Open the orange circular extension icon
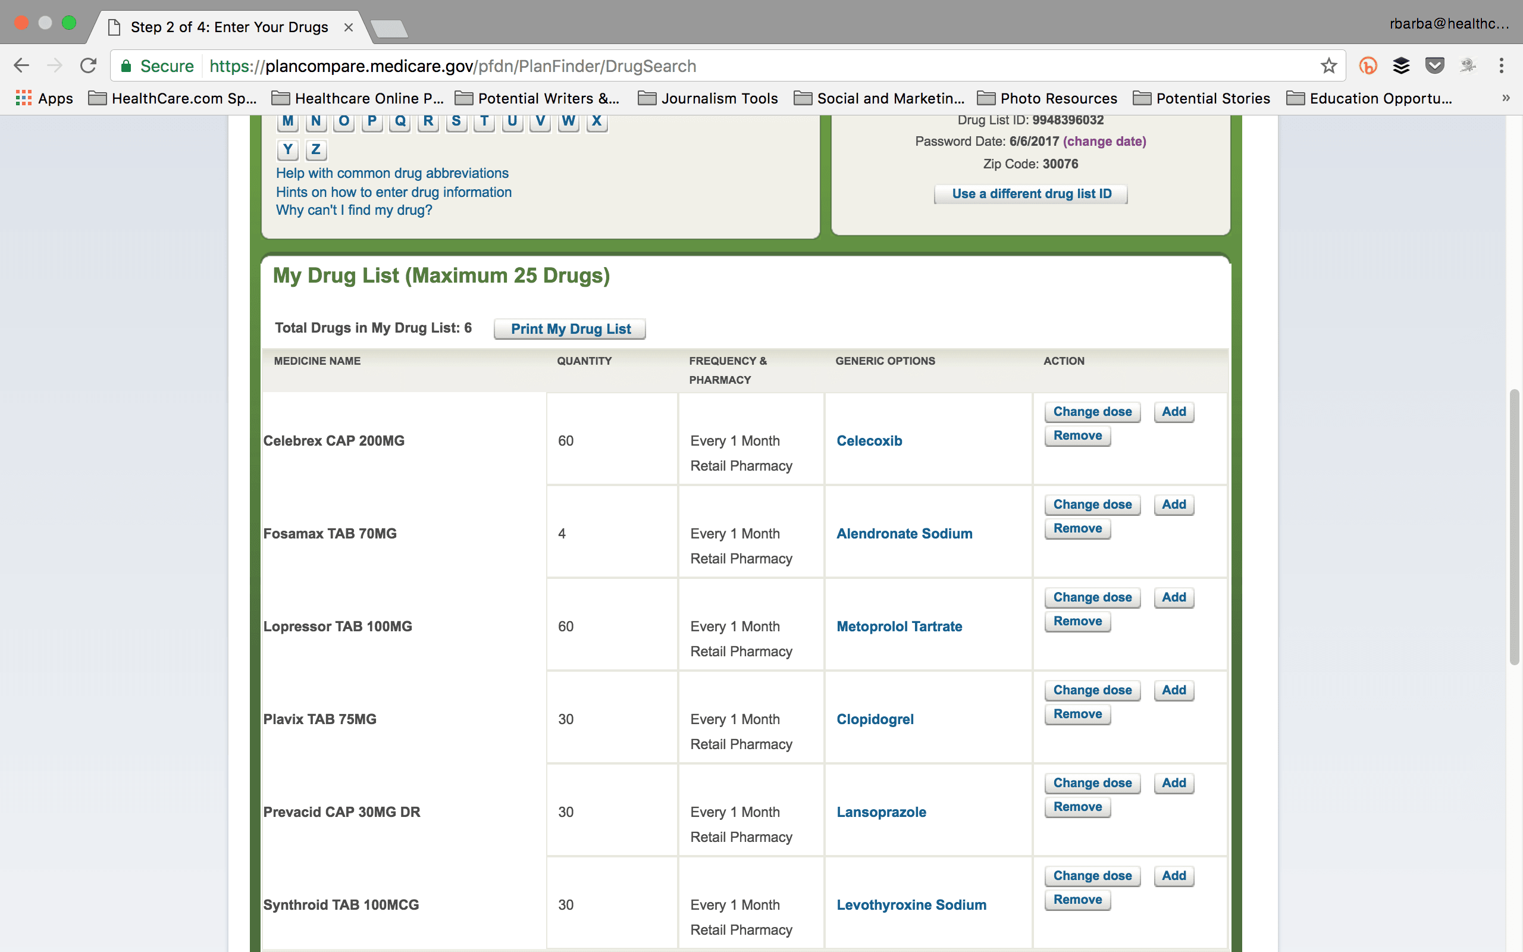The width and height of the screenshot is (1523, 952). (1368, 65)
